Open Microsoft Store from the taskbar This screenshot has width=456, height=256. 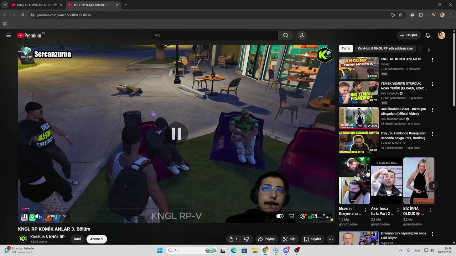[x=244, y=250]
